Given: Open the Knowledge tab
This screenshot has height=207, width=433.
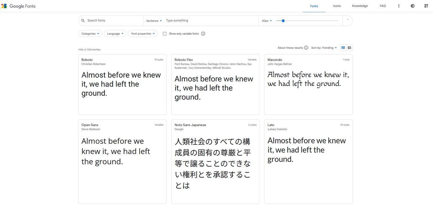Looking at the screenshot, I should (360, 6).
